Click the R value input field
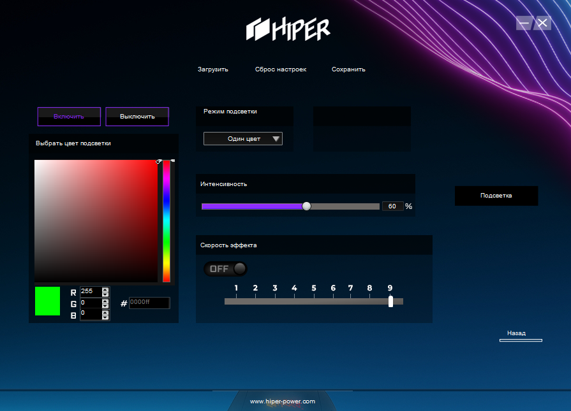Screen dimensions: 571x411 [91, 292]
